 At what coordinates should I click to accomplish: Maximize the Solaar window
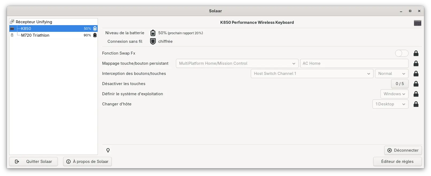pyautogui.click(x=410, y=11)
